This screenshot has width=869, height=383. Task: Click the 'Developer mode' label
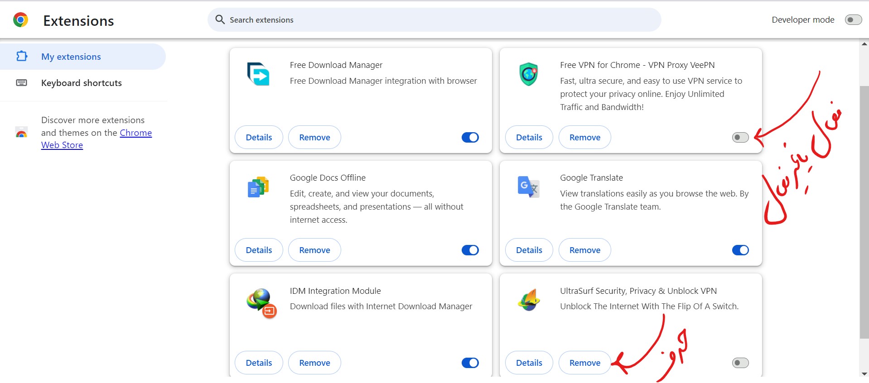(803, 19)
